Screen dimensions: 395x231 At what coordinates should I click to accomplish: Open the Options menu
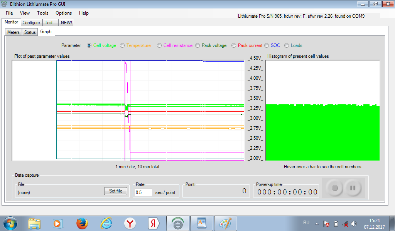pos(64,13)
